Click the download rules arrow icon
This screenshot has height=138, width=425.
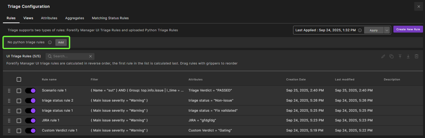(408, 56)
